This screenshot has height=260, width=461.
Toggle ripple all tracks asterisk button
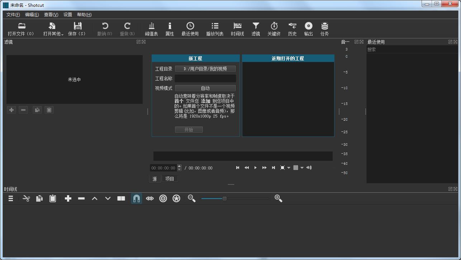tap(176, 198)
